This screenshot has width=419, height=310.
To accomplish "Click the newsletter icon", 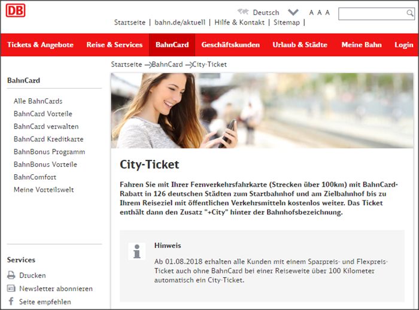I will point(11,288).
